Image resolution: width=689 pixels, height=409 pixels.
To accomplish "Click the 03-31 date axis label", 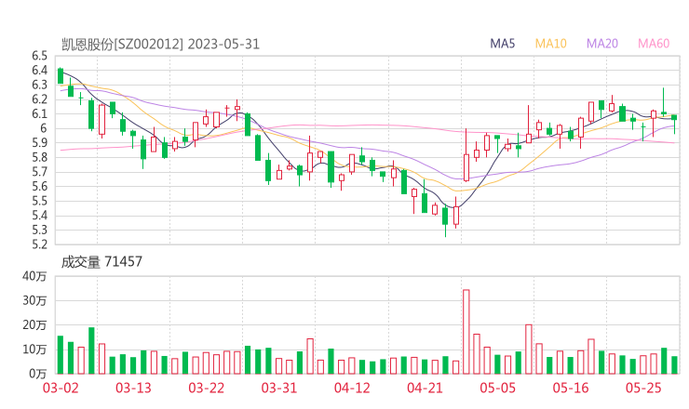I will (x=279, y=388).
